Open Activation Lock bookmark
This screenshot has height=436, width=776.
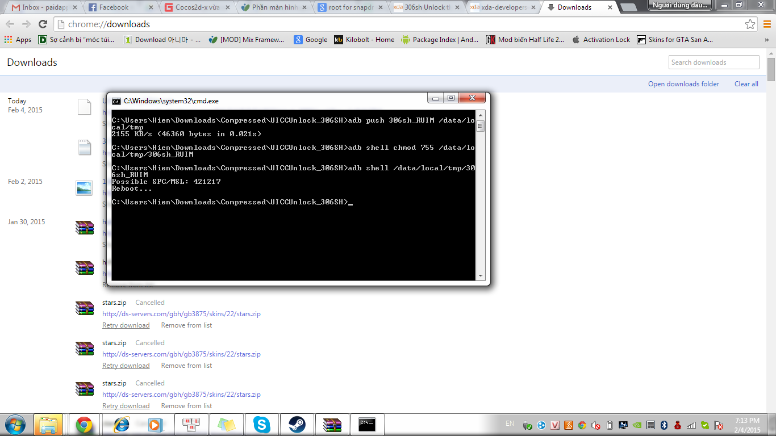click(606, 40)
